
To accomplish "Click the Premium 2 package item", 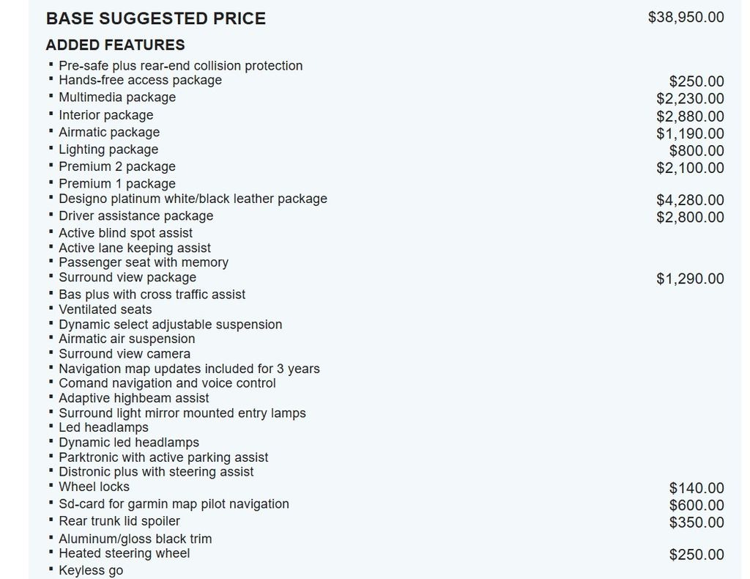I will point(117,166).
